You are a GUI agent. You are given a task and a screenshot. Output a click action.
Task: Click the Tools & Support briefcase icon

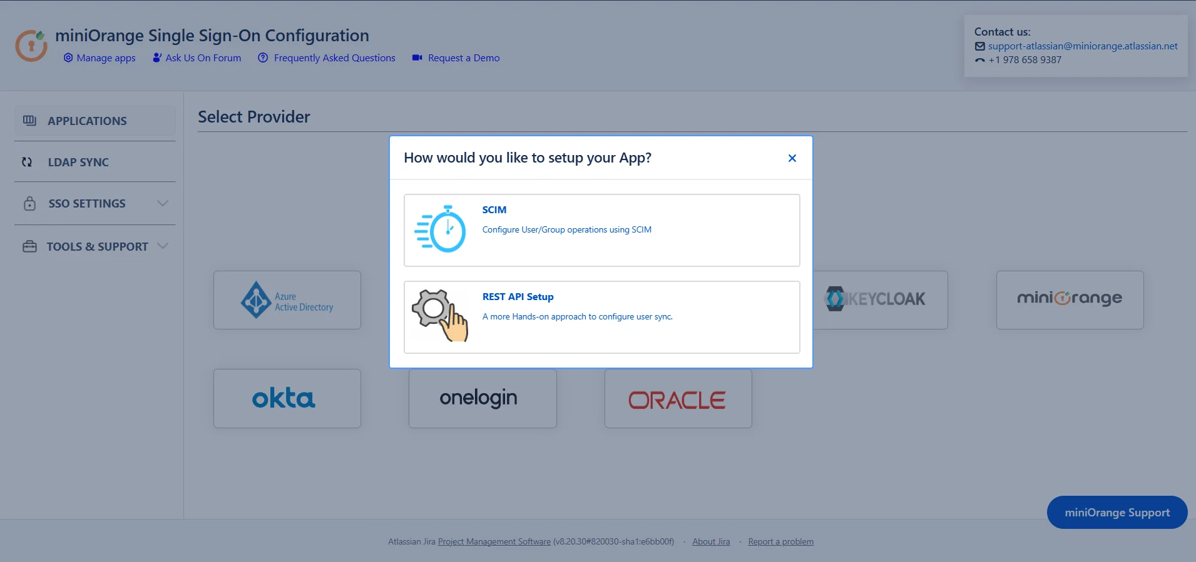point(29,246)
